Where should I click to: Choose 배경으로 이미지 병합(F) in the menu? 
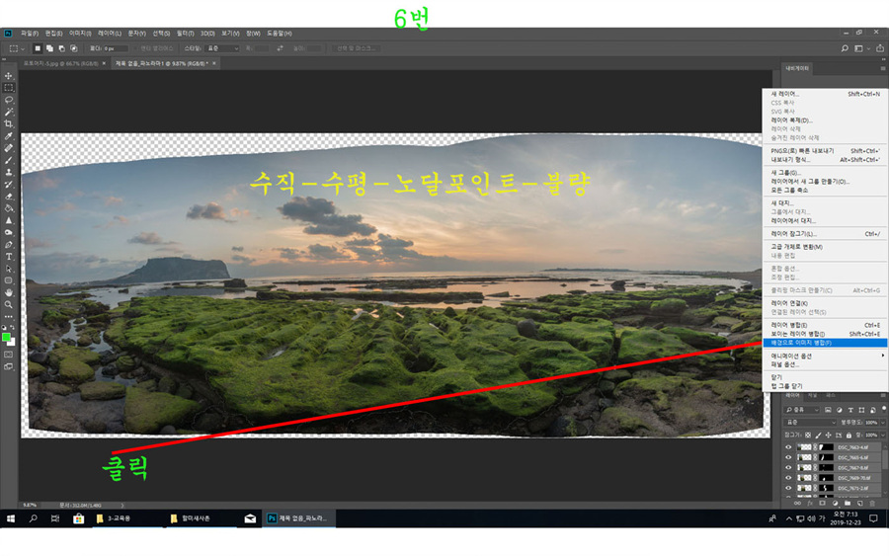click(x=825, y=343)
